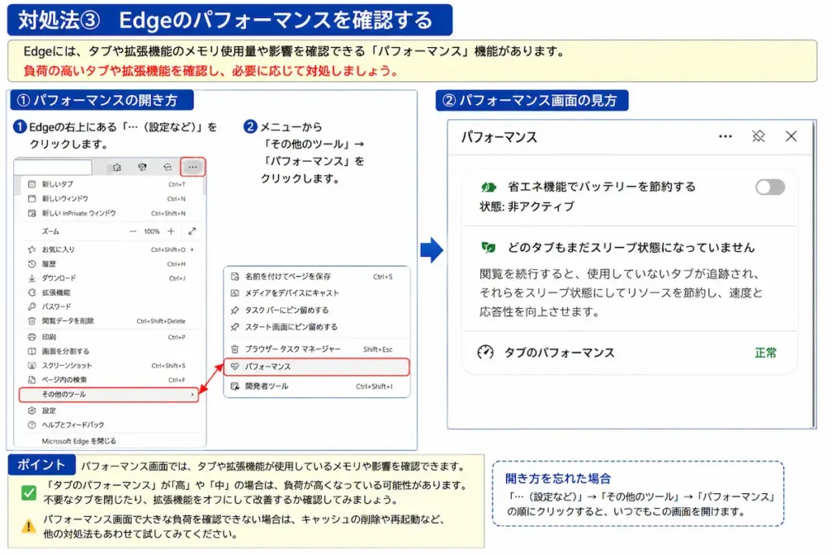Open 拡張機能 from the Edge menu
This screenshot has width=832, height=555.
(111, 293)
